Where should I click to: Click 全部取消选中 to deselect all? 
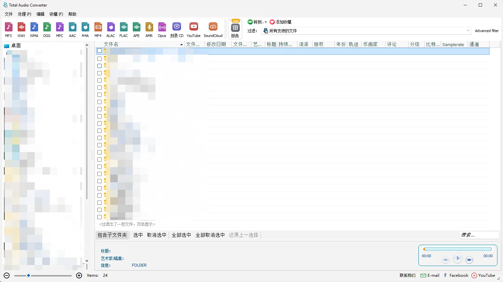(x=210, y=235)
